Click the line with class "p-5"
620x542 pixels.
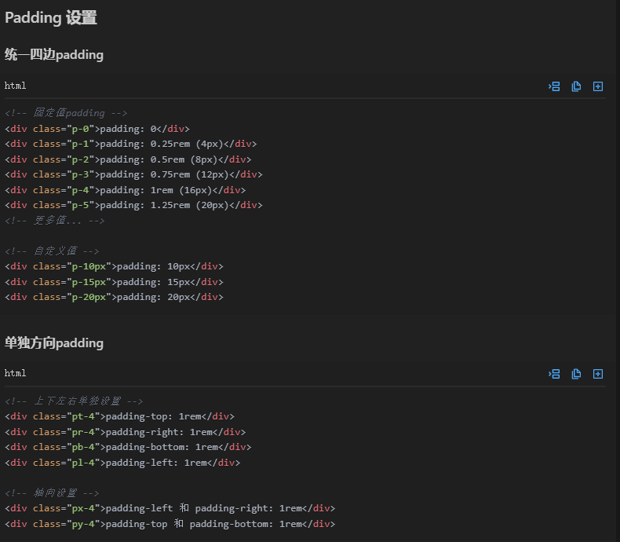[x=133, y=205]
